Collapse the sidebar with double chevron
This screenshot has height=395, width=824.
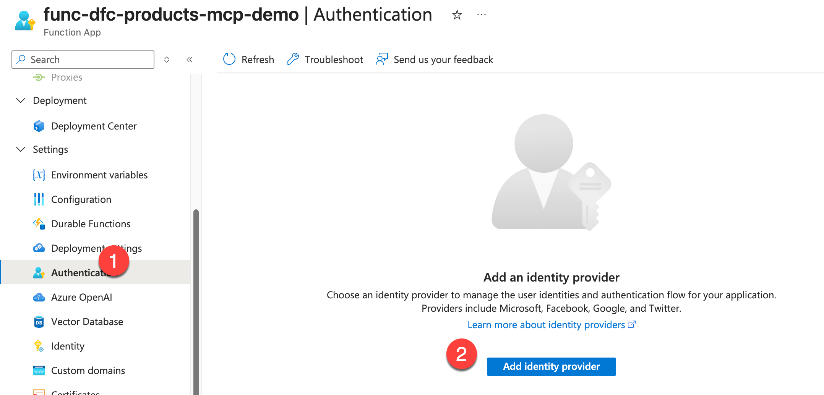tap(190, 60)
